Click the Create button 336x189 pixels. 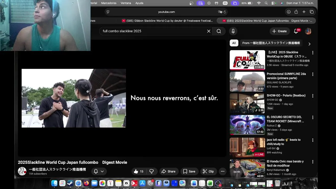pyautogui.click(x=280, y=31)
